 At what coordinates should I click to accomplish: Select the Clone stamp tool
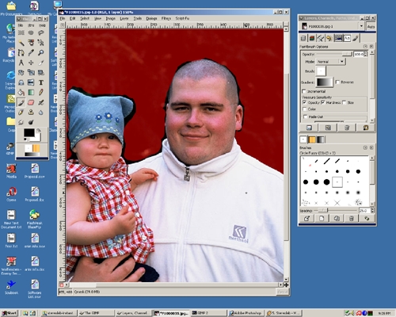pyautogui.click(x=31, y=113)
